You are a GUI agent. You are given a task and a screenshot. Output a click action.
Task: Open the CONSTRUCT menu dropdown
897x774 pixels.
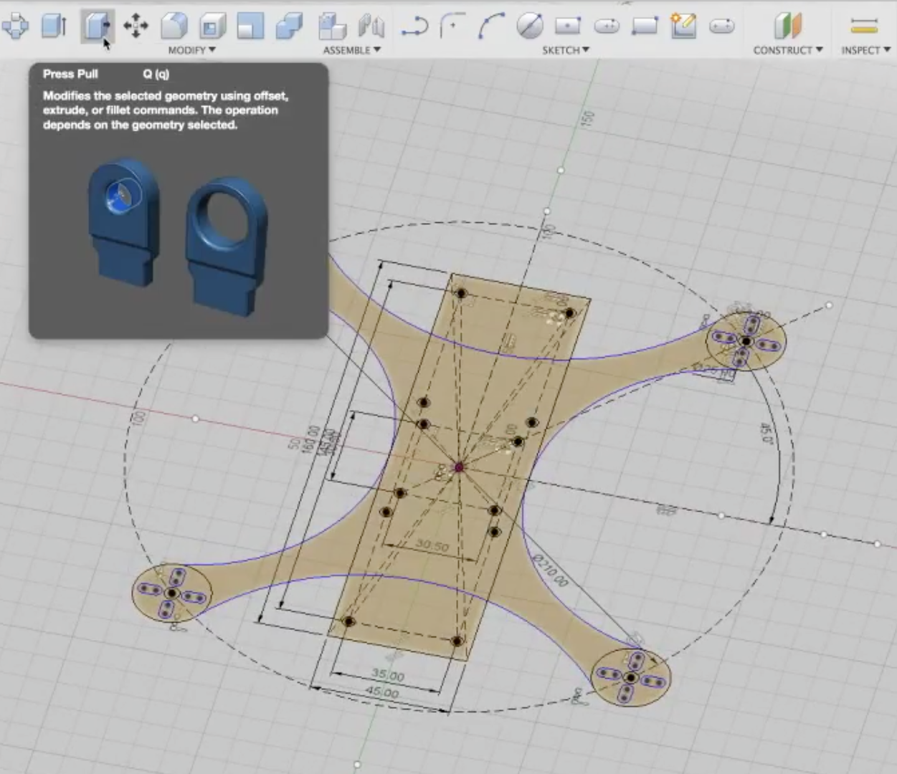tap(787, 50)
